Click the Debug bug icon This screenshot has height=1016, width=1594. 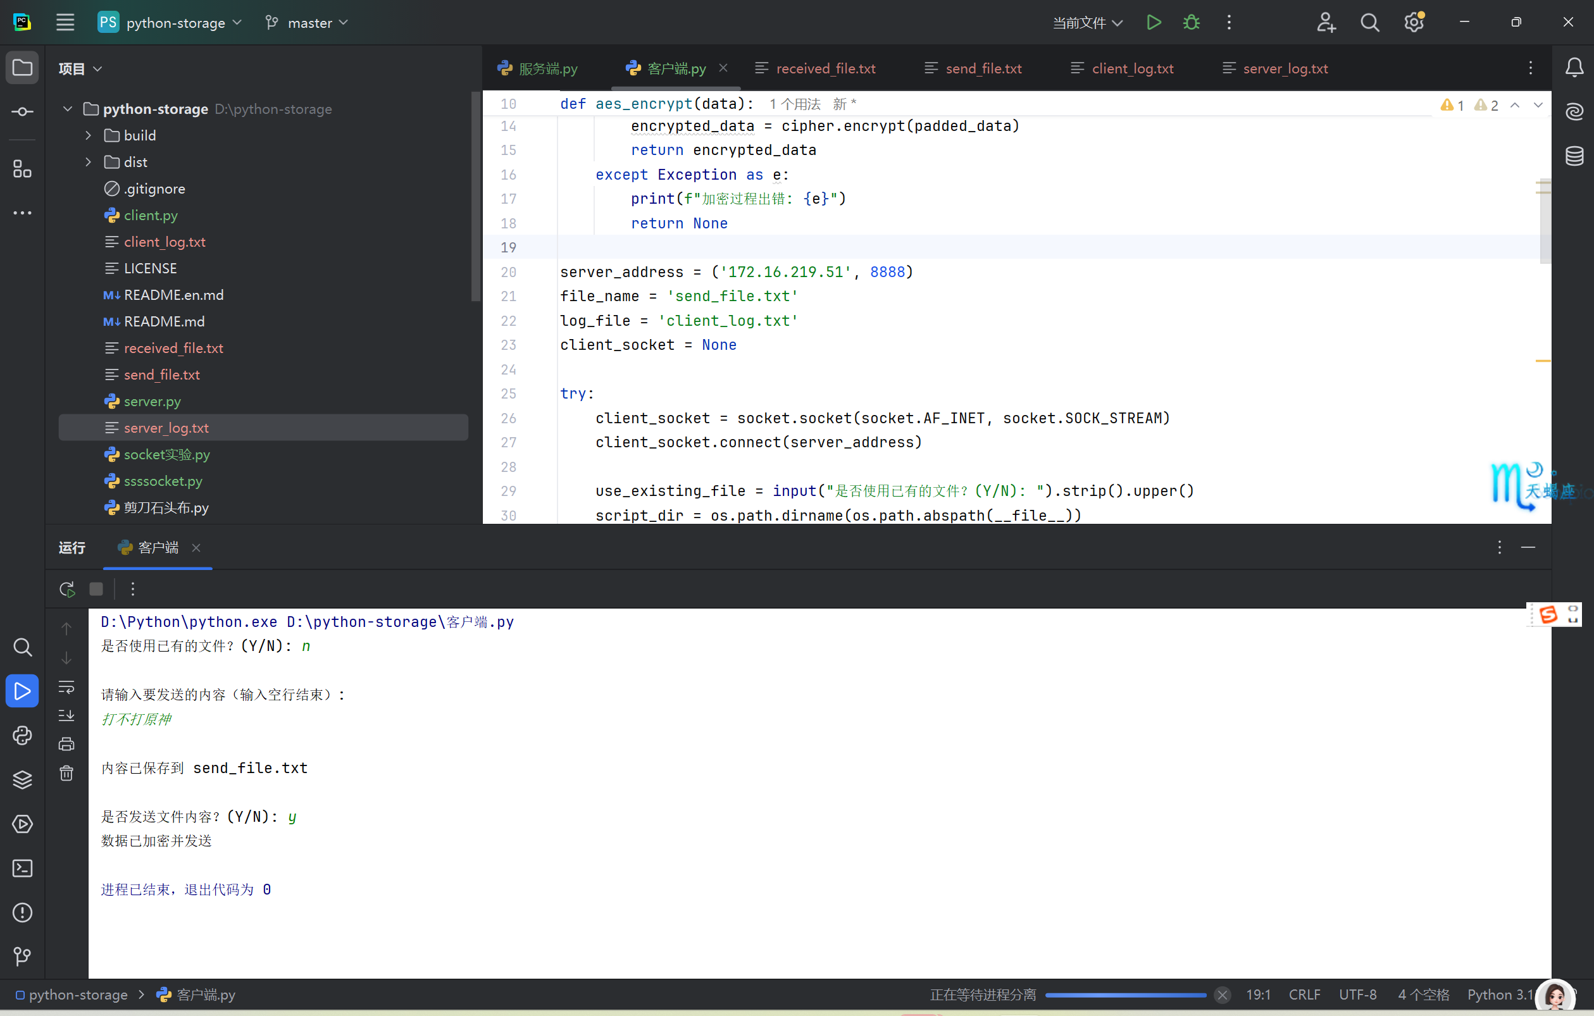coord(1191,23)
